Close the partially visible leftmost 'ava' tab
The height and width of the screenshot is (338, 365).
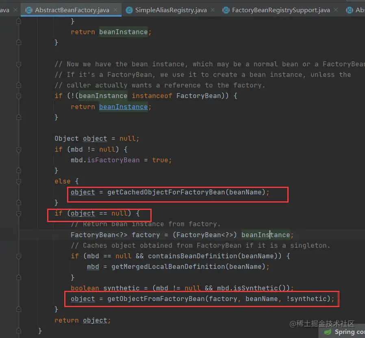(x=15, y=10)
